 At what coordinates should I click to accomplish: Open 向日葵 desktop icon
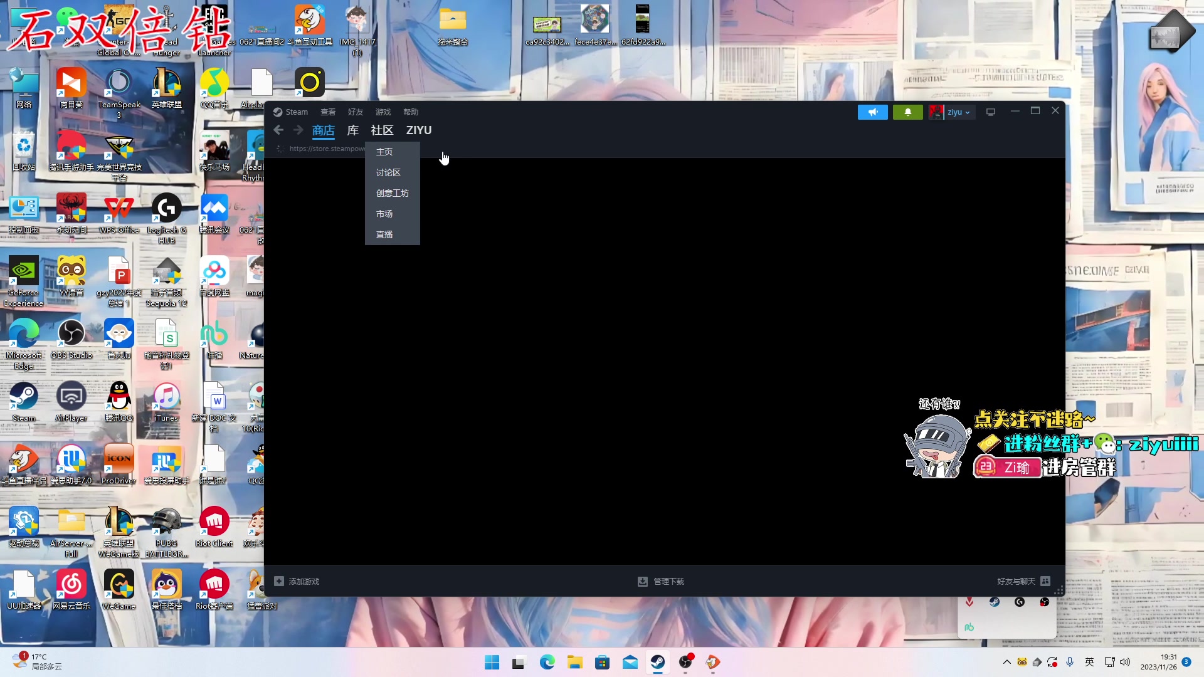pos(71,88)
